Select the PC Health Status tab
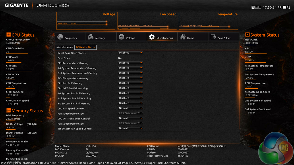Screen dimensions: 294x165 85,47
